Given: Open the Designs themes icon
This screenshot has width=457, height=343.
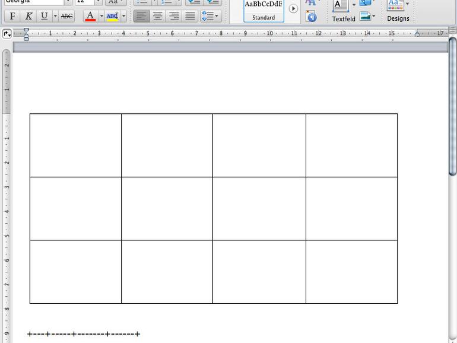Looking at the screenshot, I should [395, 5].
